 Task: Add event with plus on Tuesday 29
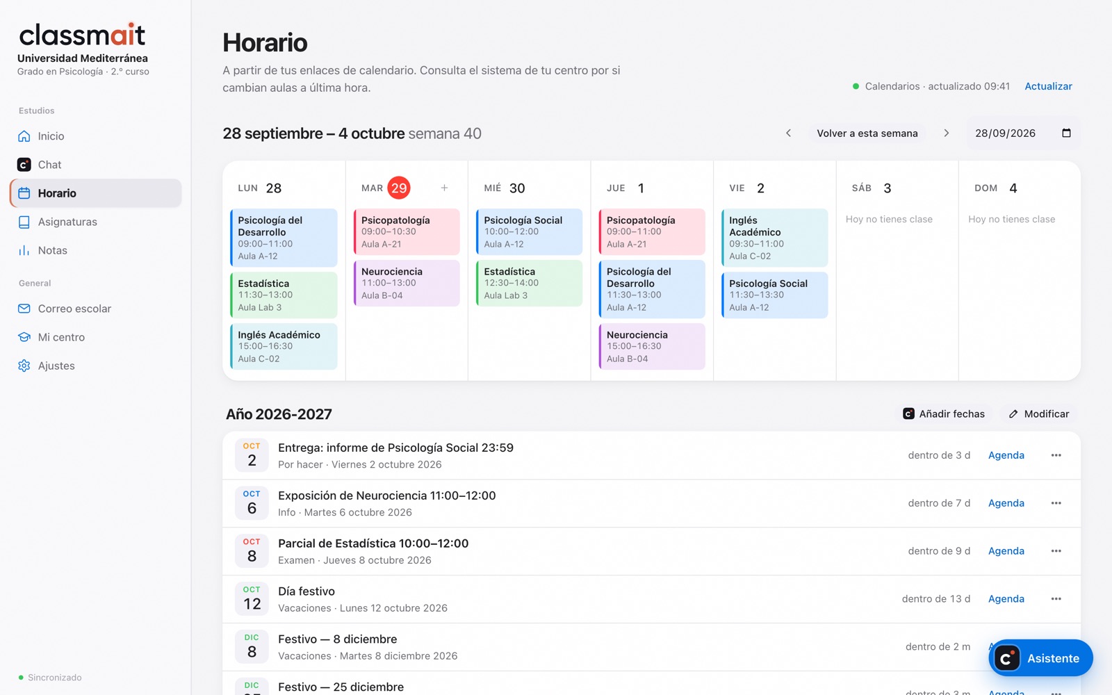pos(444,188)
